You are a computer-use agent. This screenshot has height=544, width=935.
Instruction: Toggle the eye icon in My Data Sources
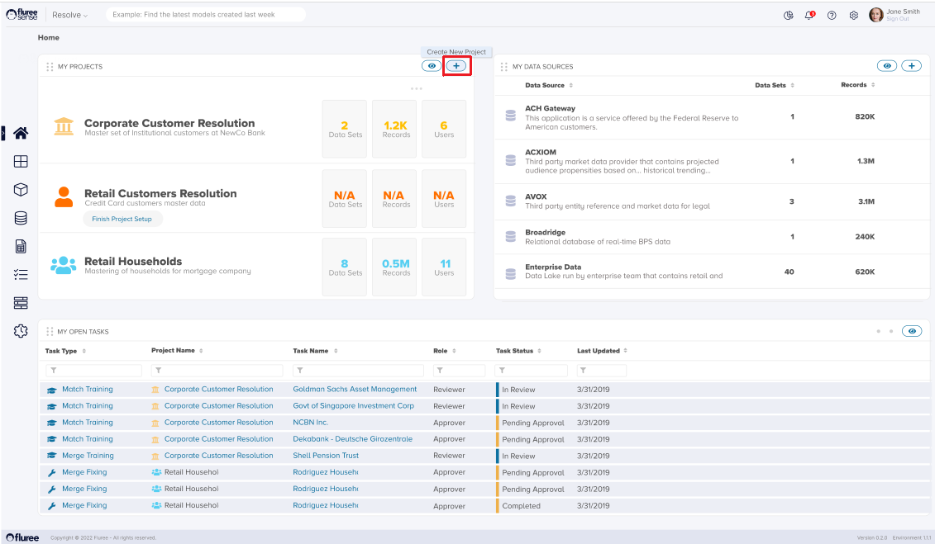click(886, 66)
